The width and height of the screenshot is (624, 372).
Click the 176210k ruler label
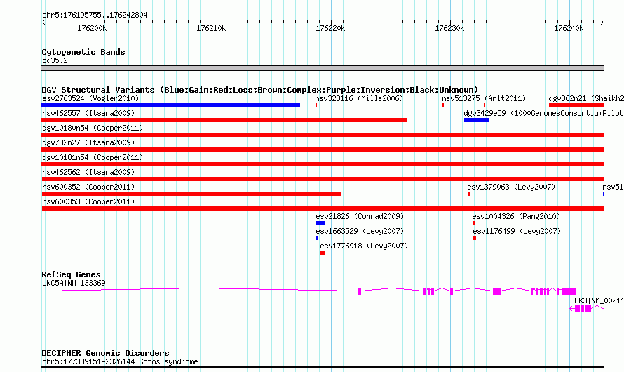(211, 28)
